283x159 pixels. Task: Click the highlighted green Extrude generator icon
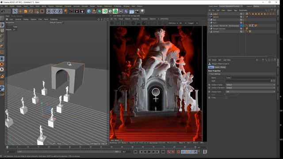(105, 11)
